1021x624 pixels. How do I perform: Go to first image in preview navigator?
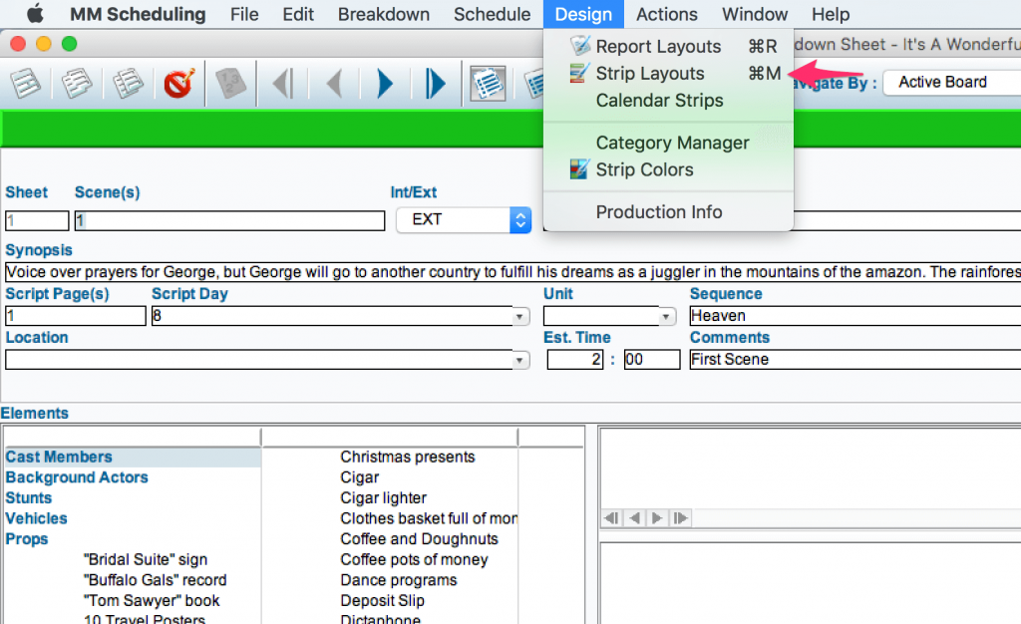[611, 518]
